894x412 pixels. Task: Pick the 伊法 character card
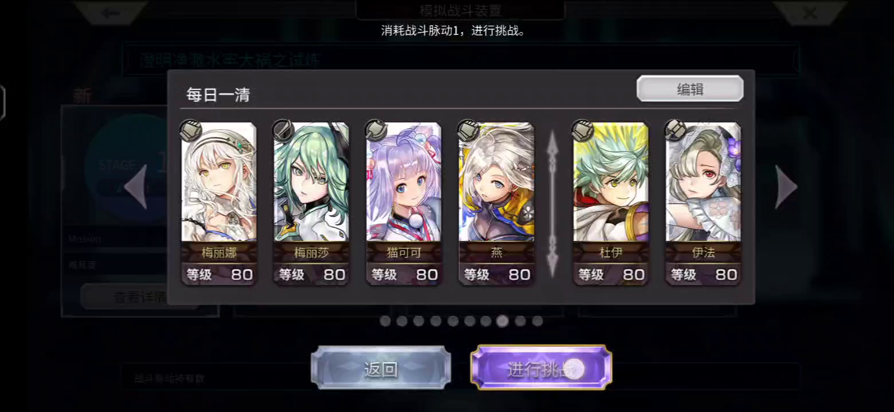click(x=703, y=204)
